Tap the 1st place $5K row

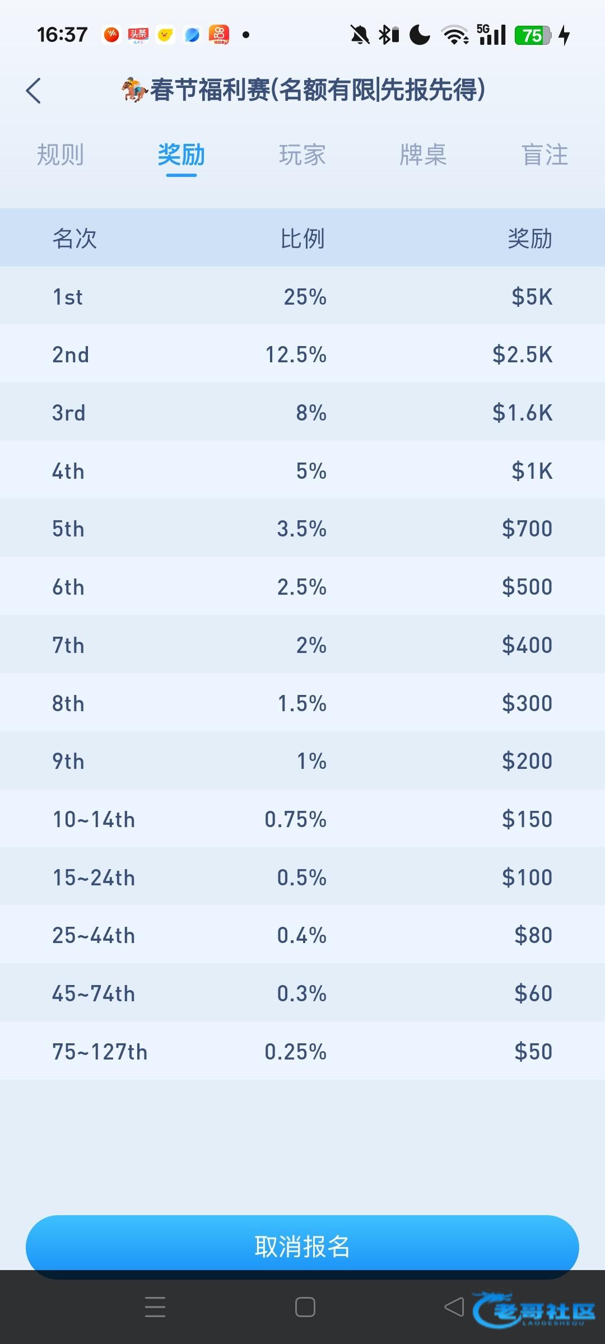pyautogui.click(x=302, y=296)
